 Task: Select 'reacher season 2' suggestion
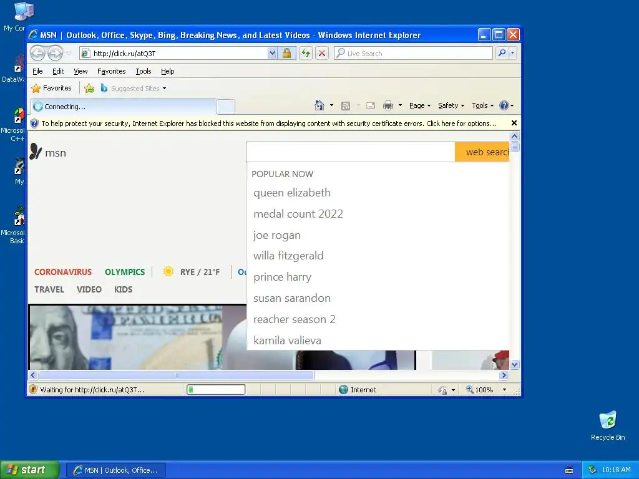(295, 319)
